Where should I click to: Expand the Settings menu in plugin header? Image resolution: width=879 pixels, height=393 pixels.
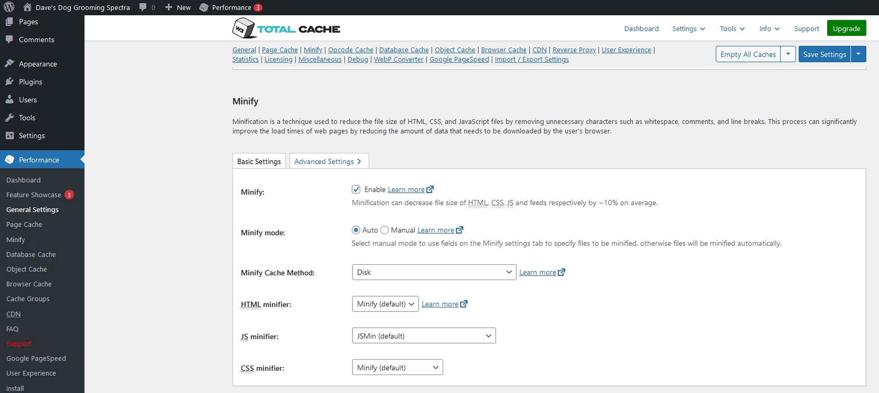[x=688, y=29]
